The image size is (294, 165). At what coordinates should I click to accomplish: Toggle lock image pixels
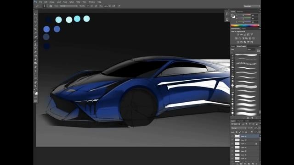(240, 132)
